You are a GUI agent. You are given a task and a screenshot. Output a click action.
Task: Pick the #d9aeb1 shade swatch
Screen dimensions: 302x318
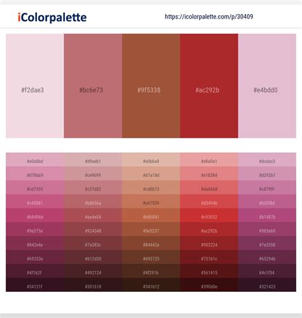coord(93,159)
